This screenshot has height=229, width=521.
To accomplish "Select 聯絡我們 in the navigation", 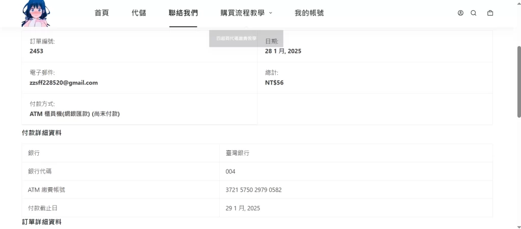I will coord(183,13).
